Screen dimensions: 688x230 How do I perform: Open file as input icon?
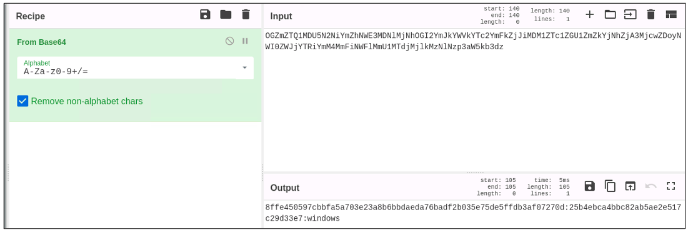point(630,15)
